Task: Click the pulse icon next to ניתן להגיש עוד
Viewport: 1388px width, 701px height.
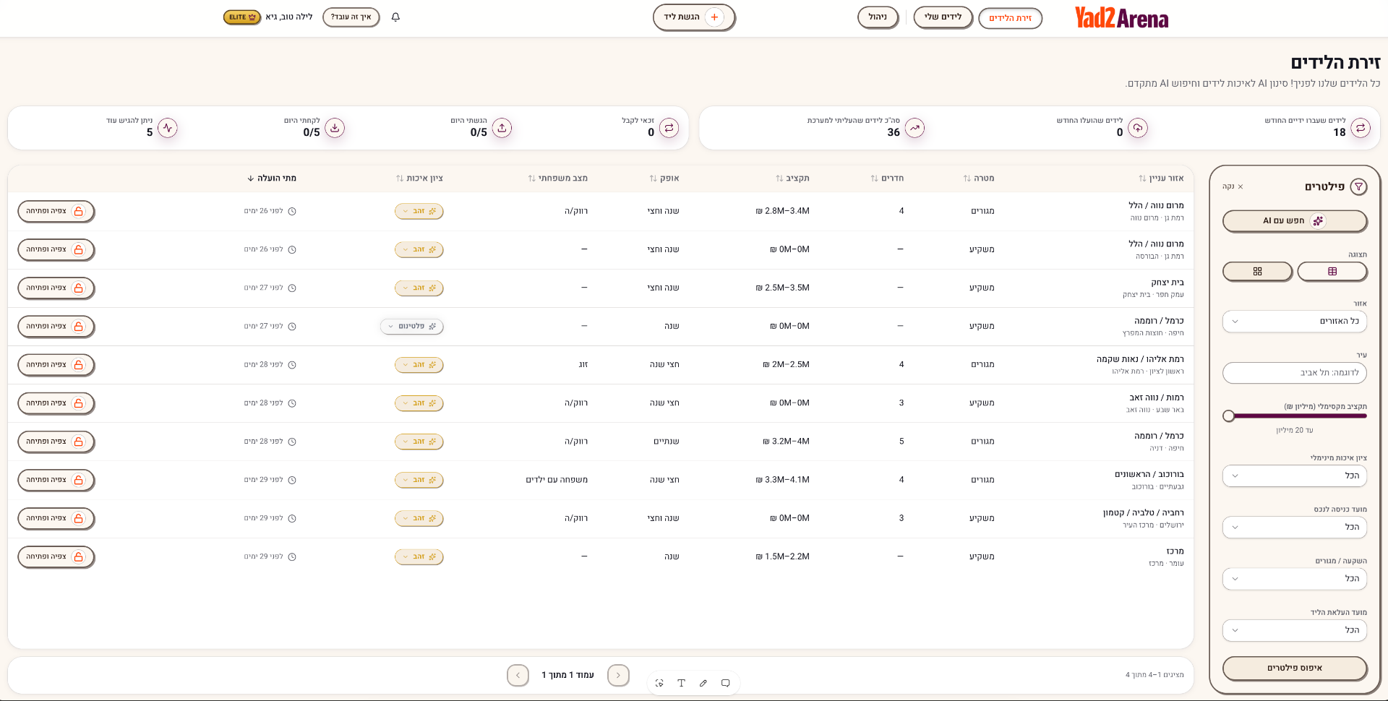Action: coord(168,128)
